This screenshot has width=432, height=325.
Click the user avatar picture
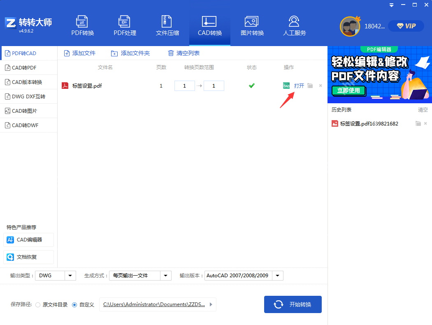point(350,26)
